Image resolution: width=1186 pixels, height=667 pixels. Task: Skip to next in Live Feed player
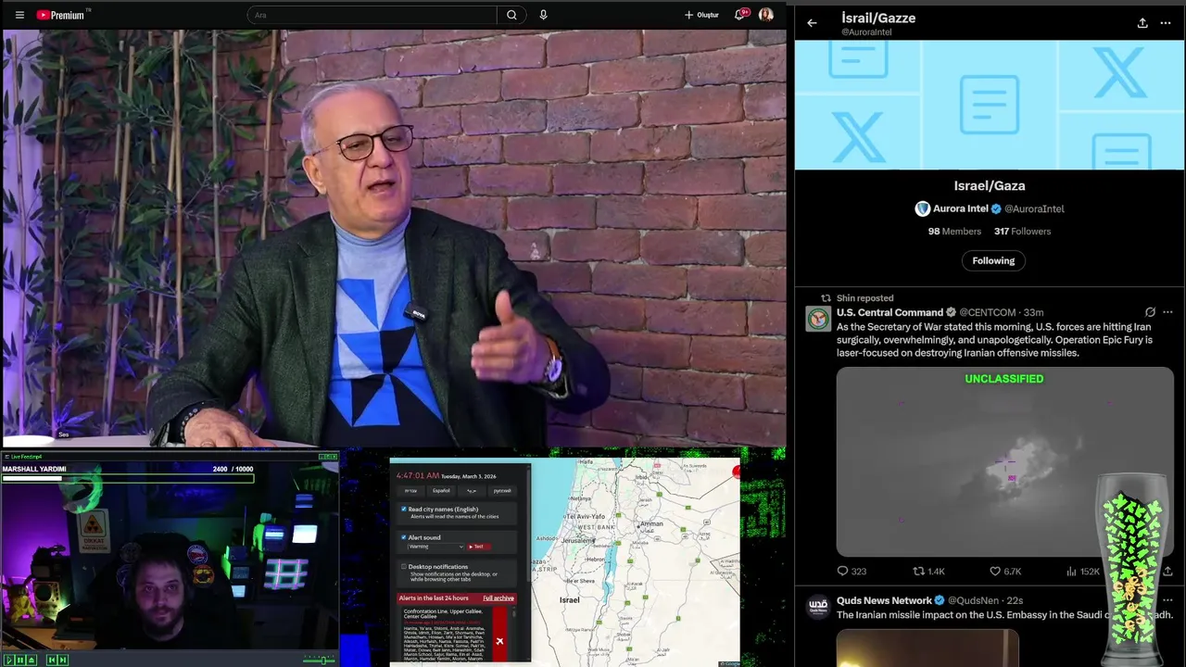[x=63, y=660]
